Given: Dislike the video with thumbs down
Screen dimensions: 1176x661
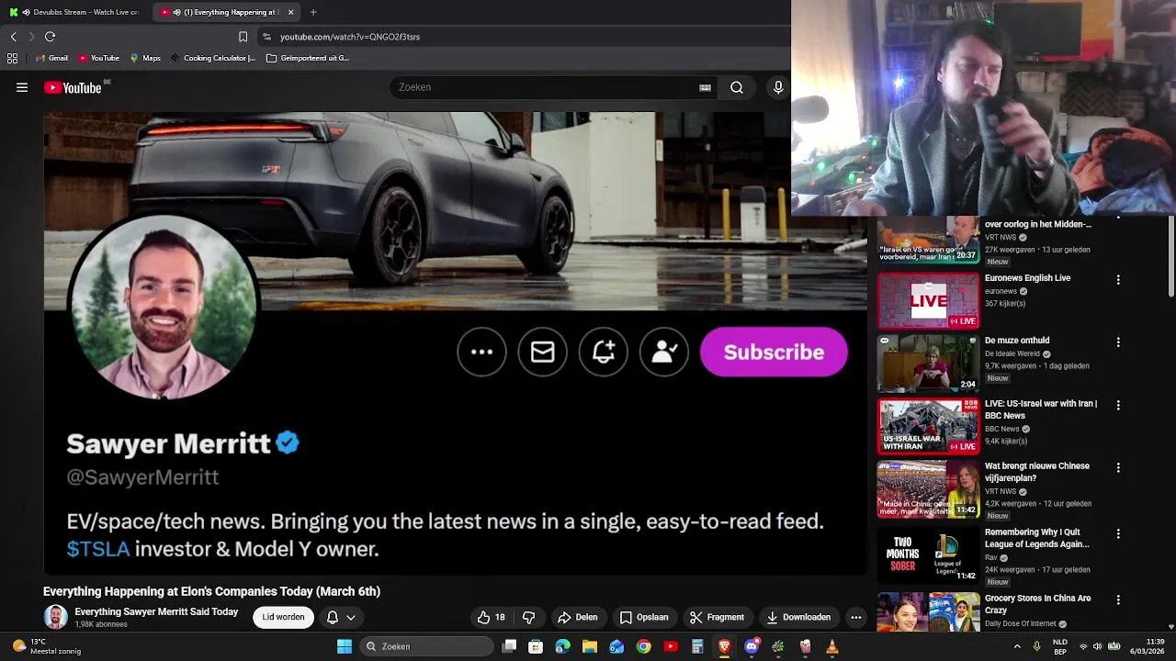Looking at the screenshot, I should pos(528,617).
